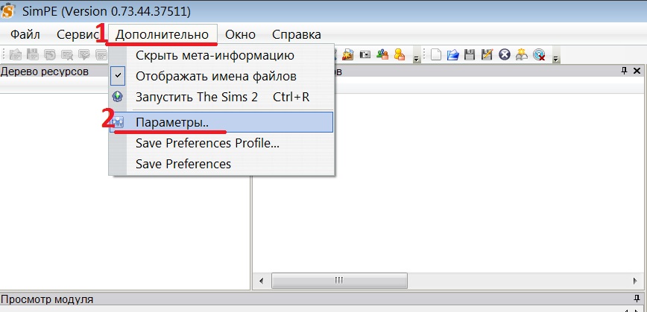The image size is (647, 312).
Task: Open the Окно menu
Action: [x=240, y=34]
